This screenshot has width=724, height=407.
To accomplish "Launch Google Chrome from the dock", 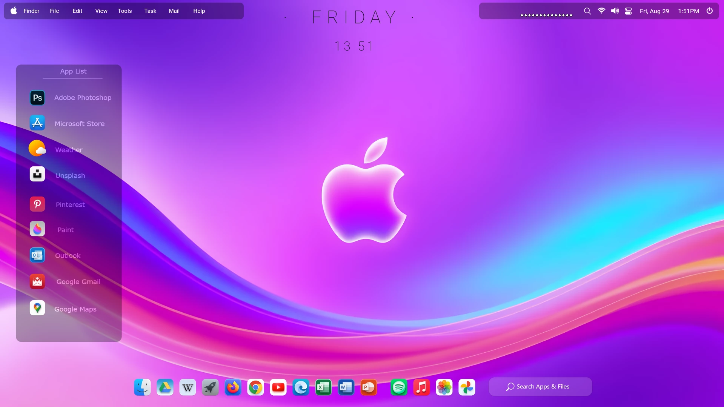I will coord(255,387).
